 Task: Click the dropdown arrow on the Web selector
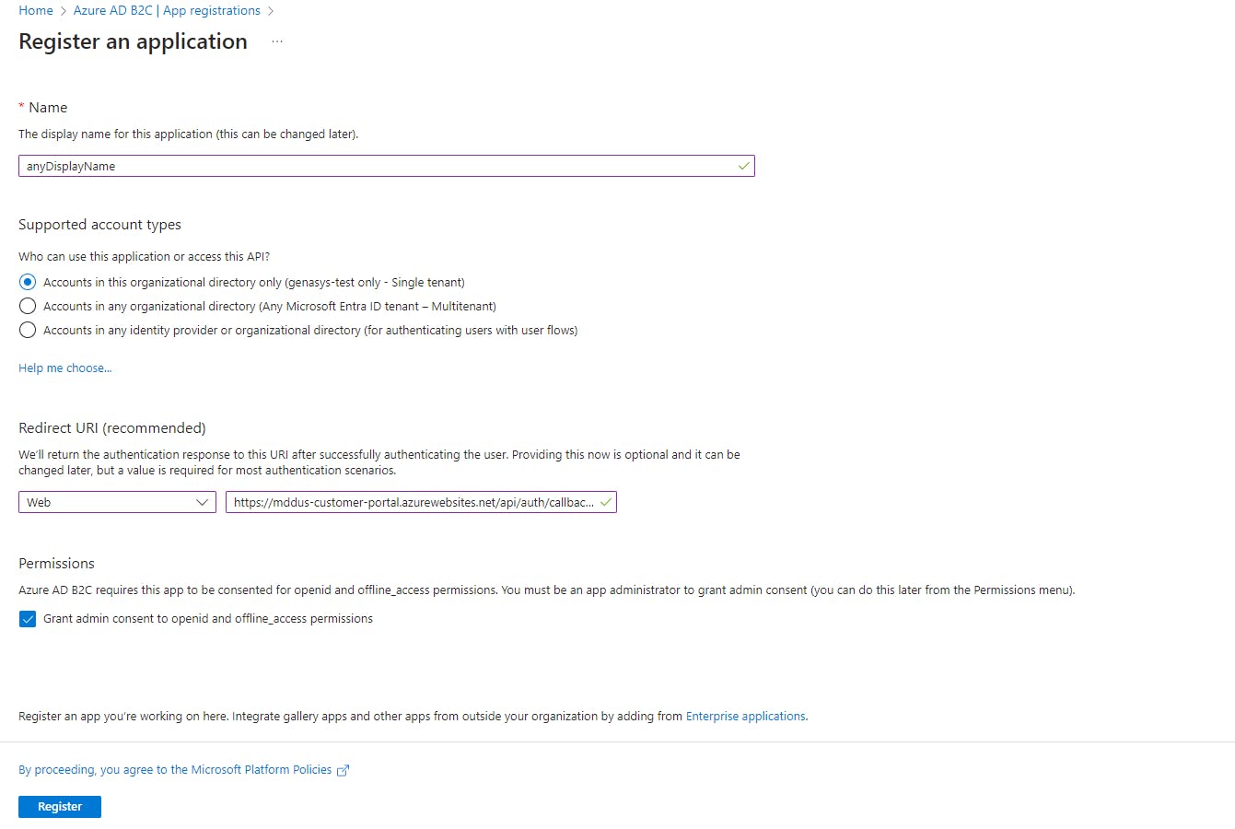[202, 502]
